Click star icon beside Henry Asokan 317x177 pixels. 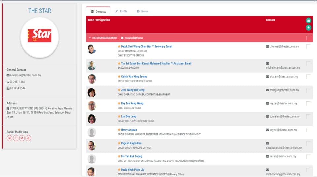pos(119,130)
